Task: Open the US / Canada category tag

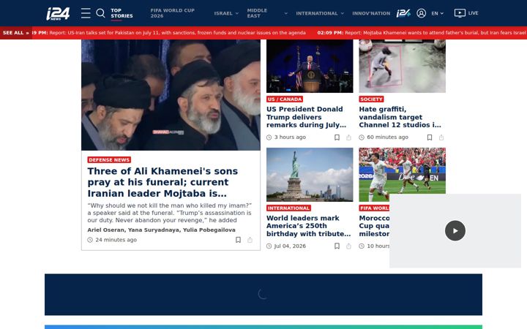Action: [x=285, y=99]
